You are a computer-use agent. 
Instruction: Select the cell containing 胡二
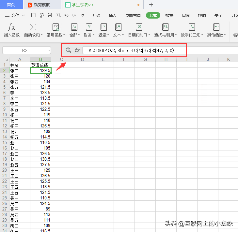(20, 225)
